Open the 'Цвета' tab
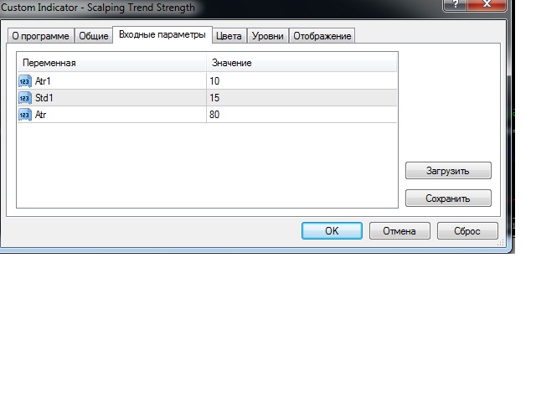The image size is (536, 402). [x=229, y=36]
